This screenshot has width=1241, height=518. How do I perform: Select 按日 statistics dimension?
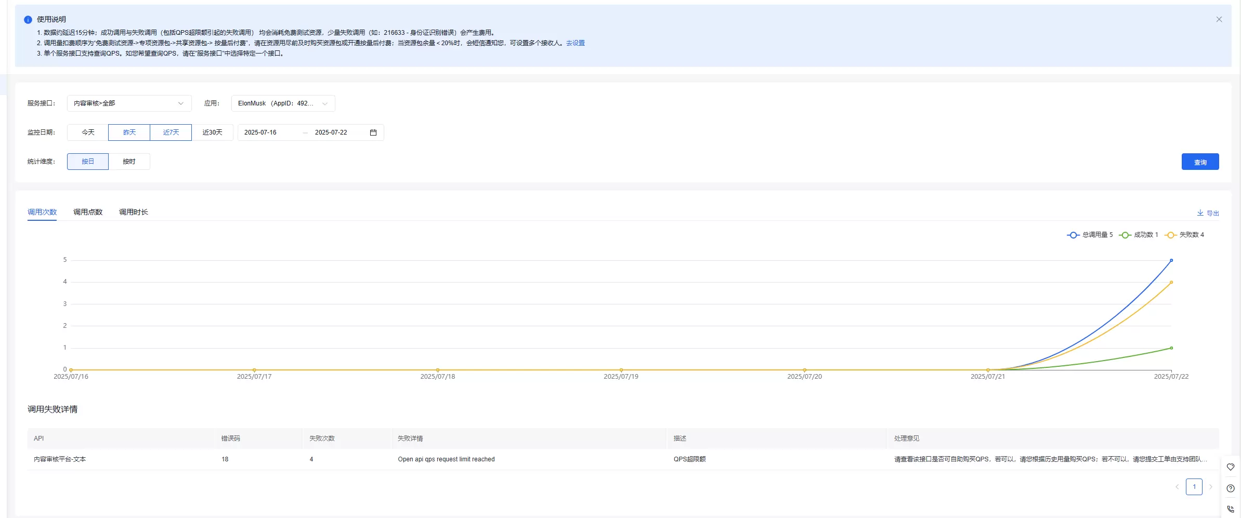[x=88, y=162]
